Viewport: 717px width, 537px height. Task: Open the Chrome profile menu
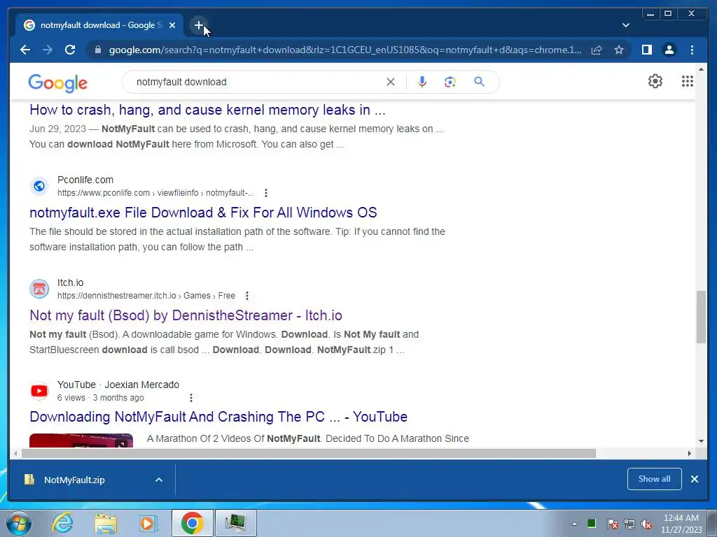click(669, 50)
